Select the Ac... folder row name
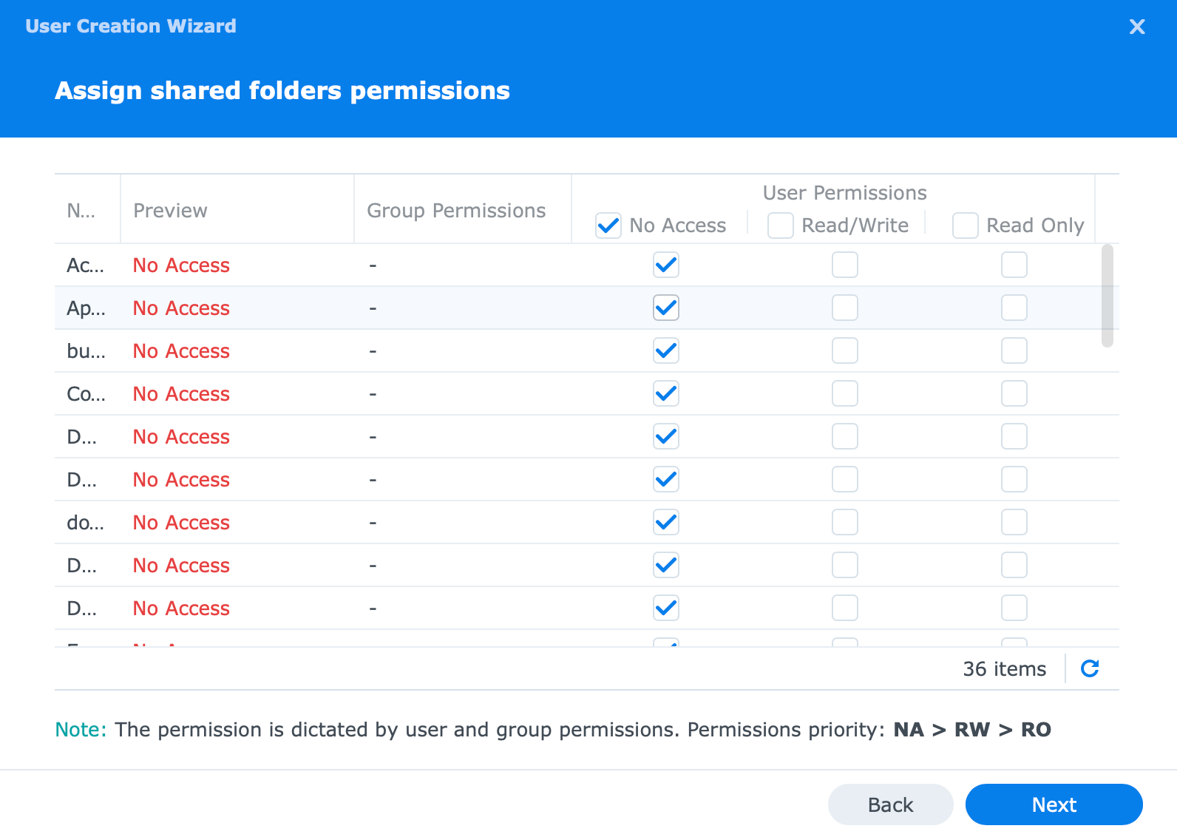The height and width of the screenshot is (837, 1177). (86, 265)
